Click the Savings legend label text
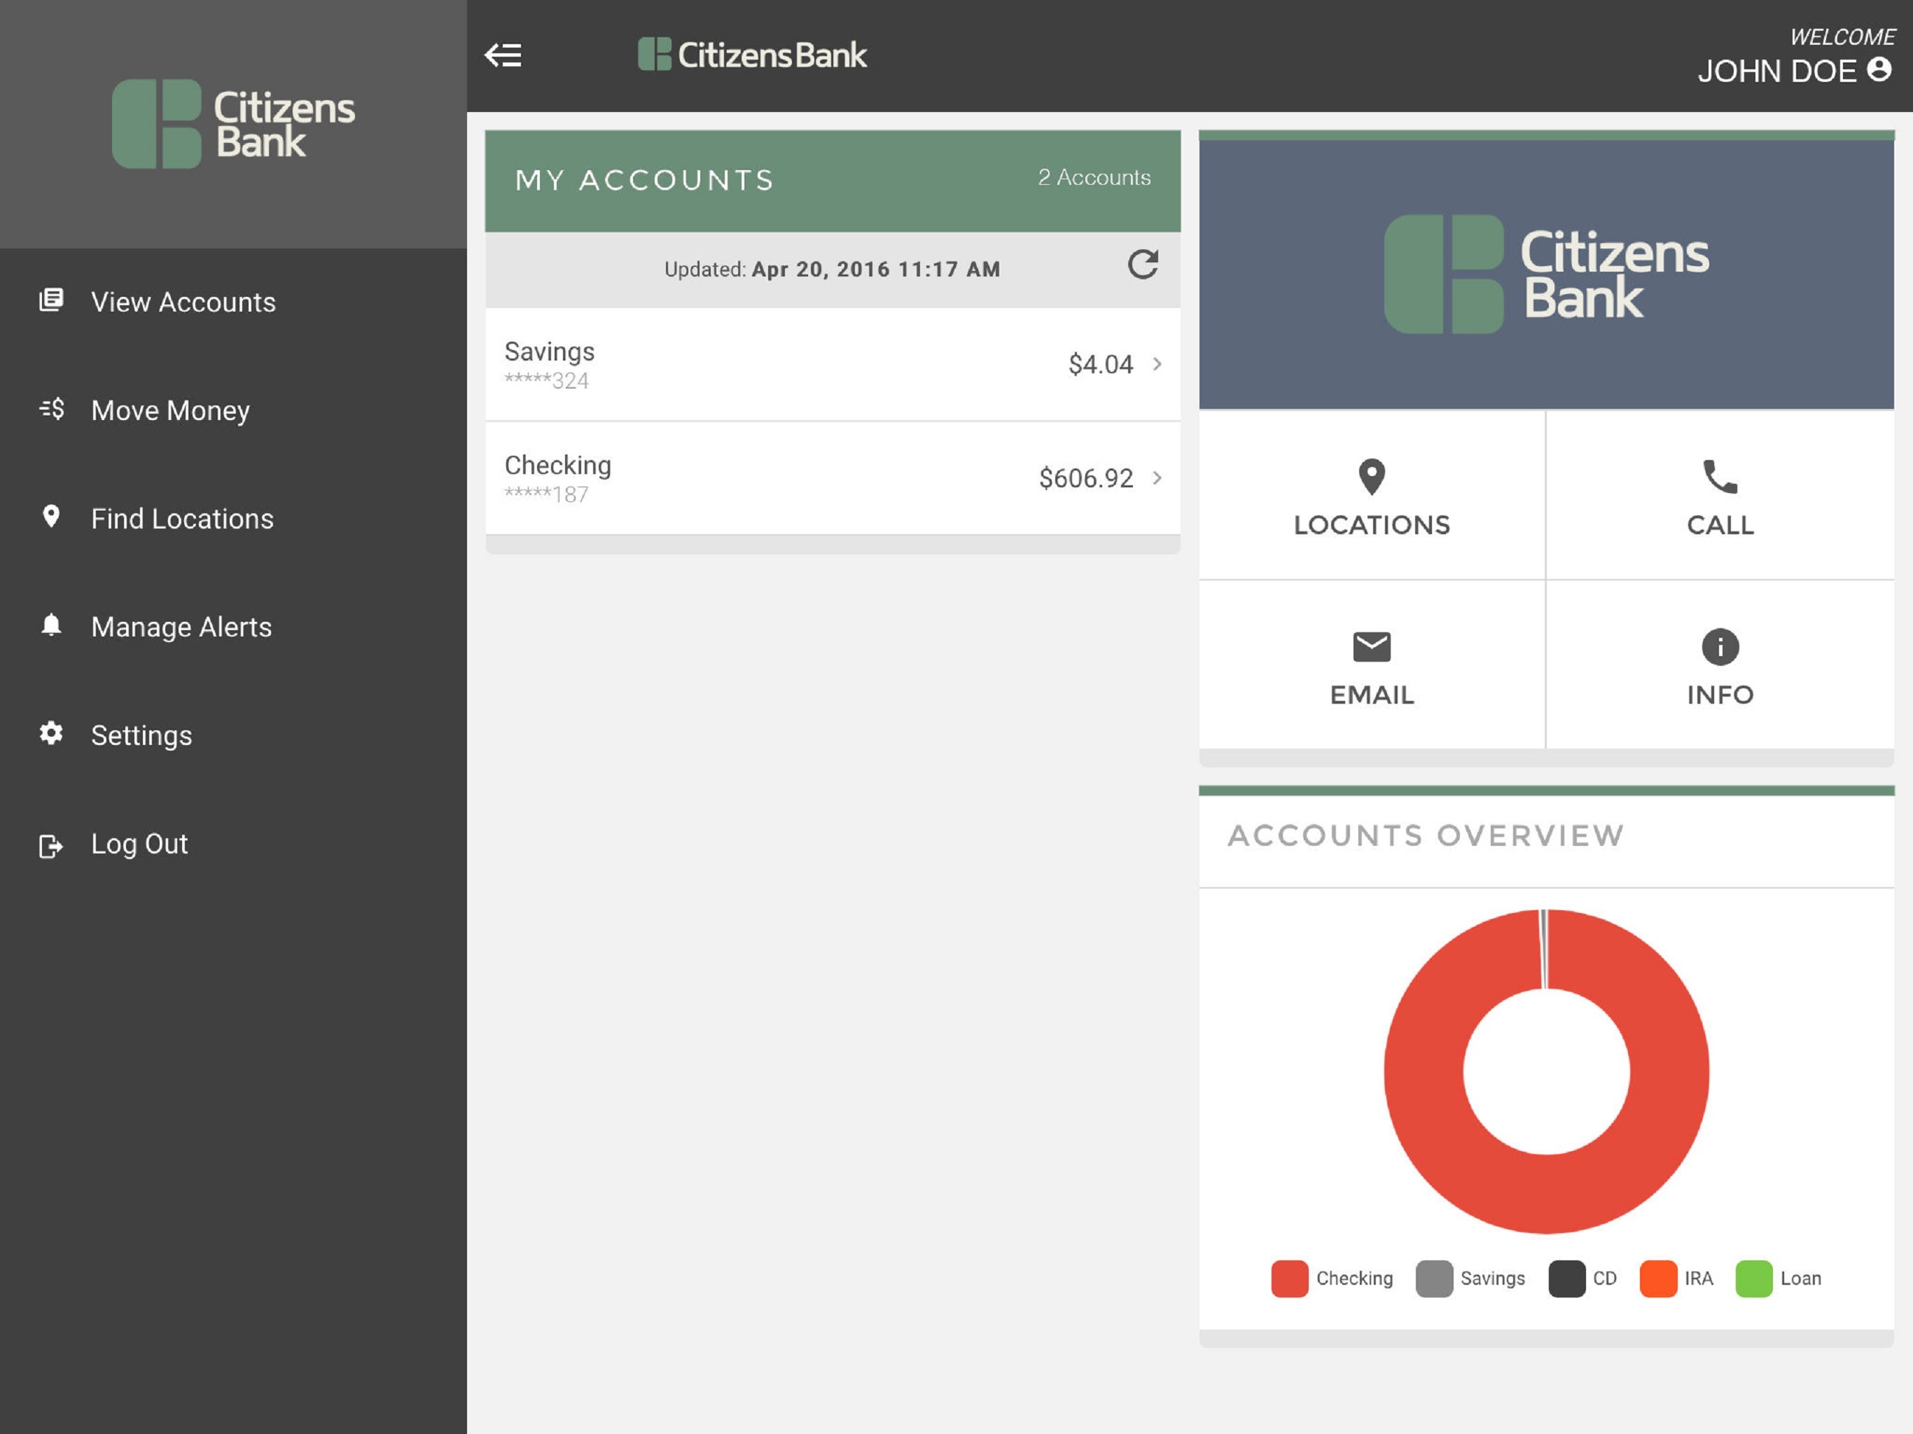This screenshot has width=1913, height=1434. [x=1493, y=1279]
